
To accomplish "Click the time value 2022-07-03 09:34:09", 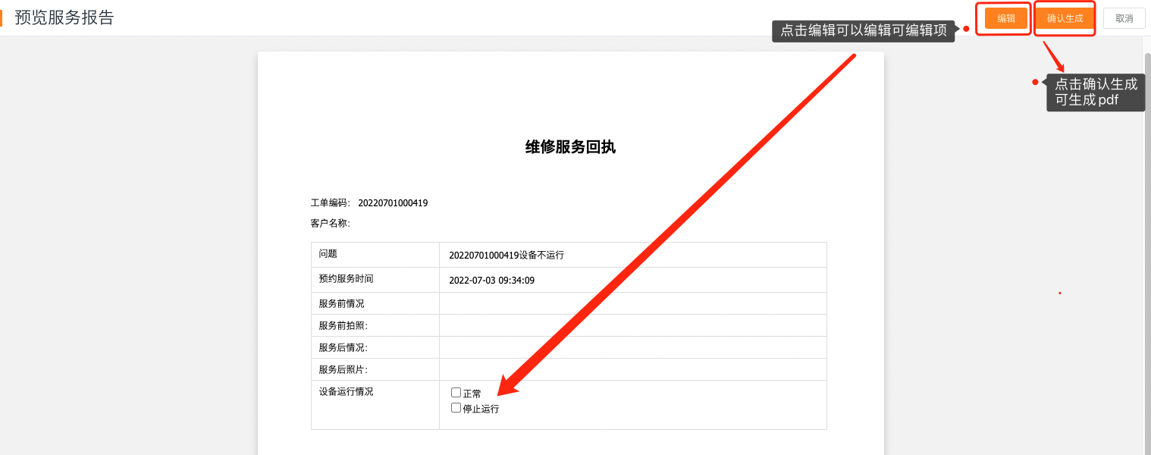I will pyautogui.click(x=492, y=281).
